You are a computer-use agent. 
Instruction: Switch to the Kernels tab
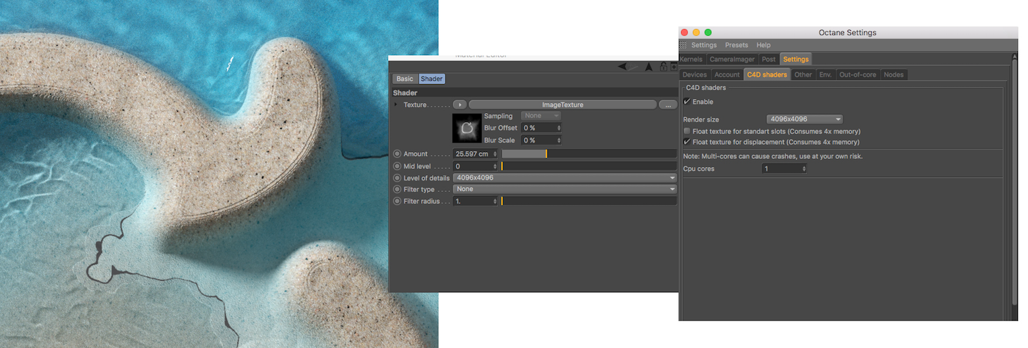point(692,59)
